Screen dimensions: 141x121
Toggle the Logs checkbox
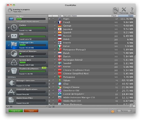[x=9, y=36]
